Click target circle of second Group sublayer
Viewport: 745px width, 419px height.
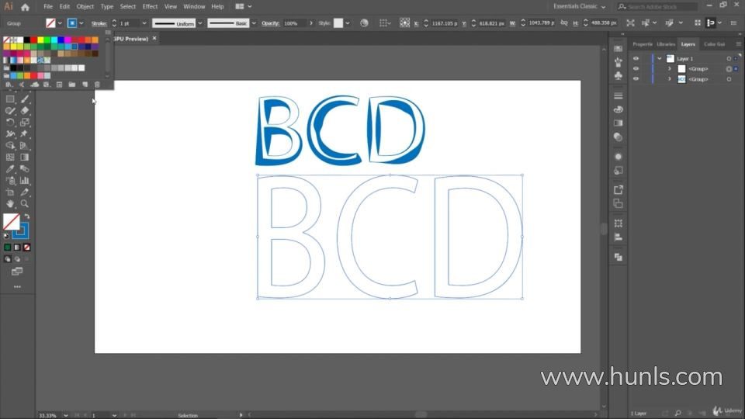tap(729, 79)
